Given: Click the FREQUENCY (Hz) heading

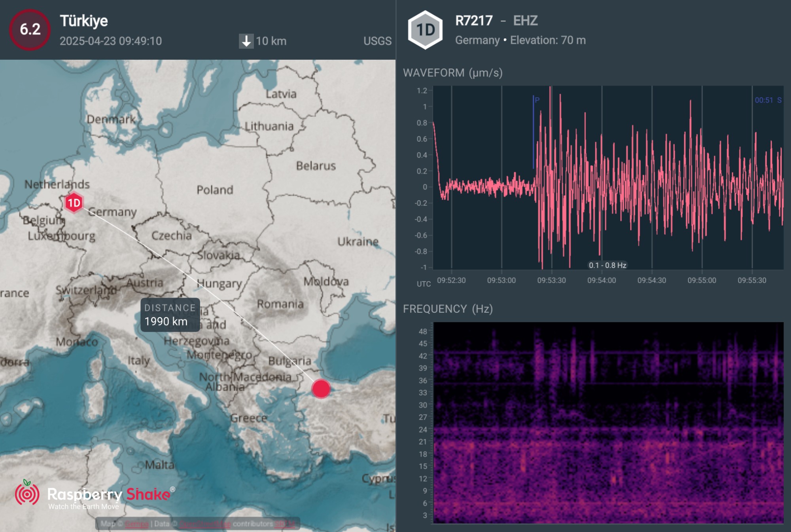Looking at the screenshot, I should pos(448,309).
